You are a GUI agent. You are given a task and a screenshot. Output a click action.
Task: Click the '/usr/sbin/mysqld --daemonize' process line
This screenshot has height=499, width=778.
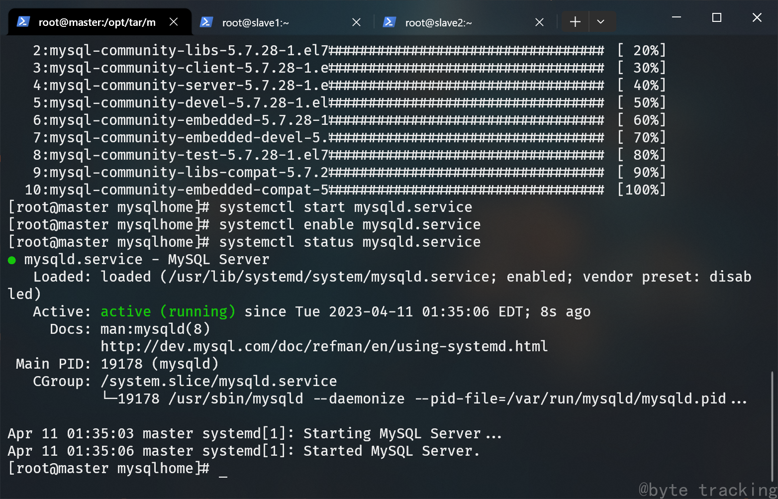[424, 399]
